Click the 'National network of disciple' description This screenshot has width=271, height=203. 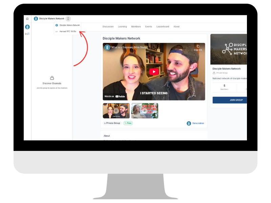230,78
